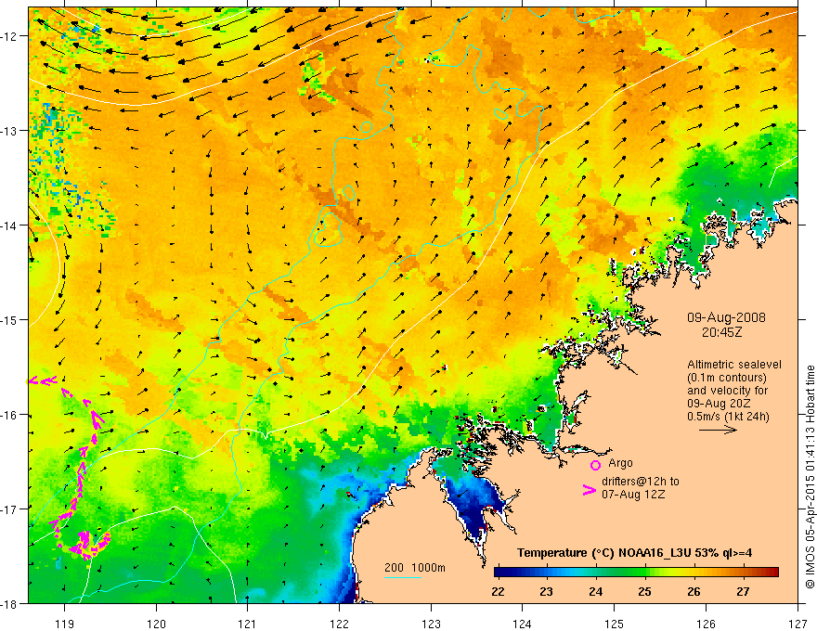The height and width of the screenshot is (631, 817).
Task: Select the '20:45Z' time text
Action: tap(721, 332)
